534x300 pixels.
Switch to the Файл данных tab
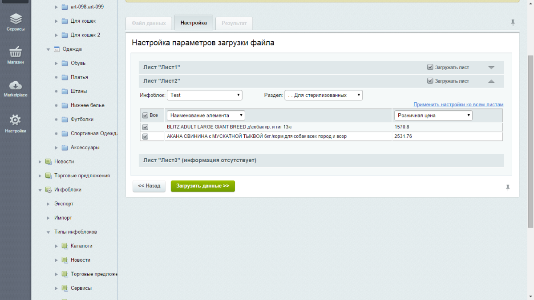(x=149, y=23)
